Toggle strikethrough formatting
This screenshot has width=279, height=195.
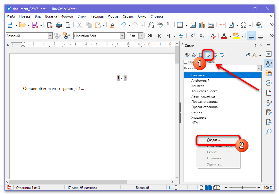click(x=181, y=36)
